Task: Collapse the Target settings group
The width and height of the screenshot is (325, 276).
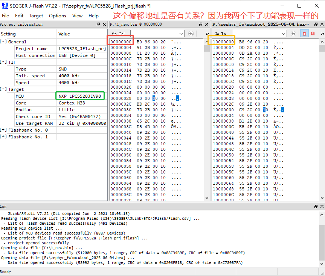Action: [x=3, y=89]
